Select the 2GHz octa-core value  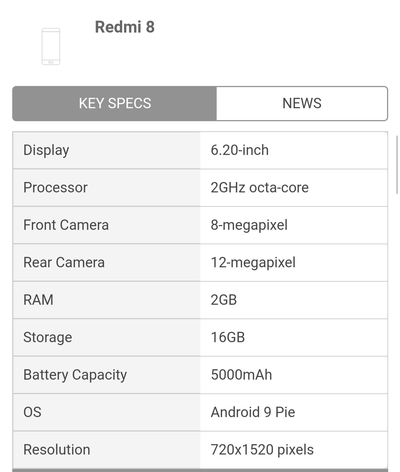click(260, 188)
